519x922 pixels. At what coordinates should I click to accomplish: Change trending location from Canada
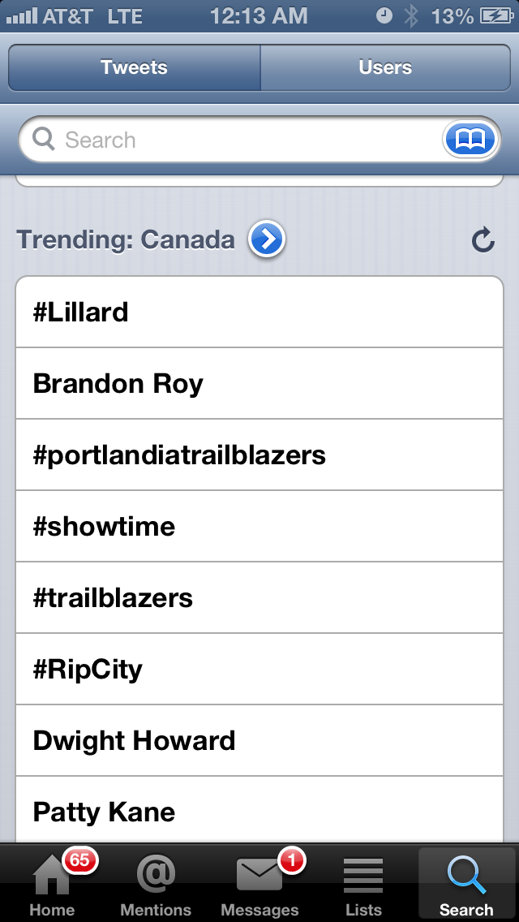267,240
